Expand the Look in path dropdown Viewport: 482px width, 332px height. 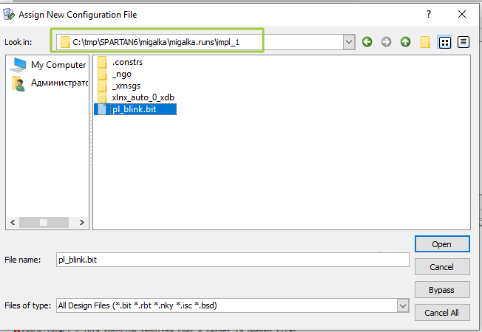click(349, 42)
